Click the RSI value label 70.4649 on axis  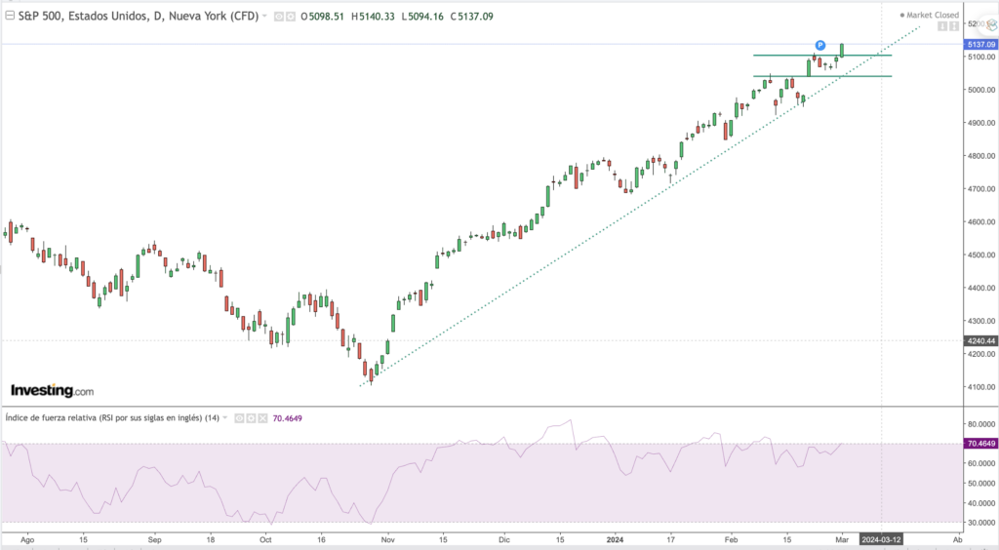(979, 444)
